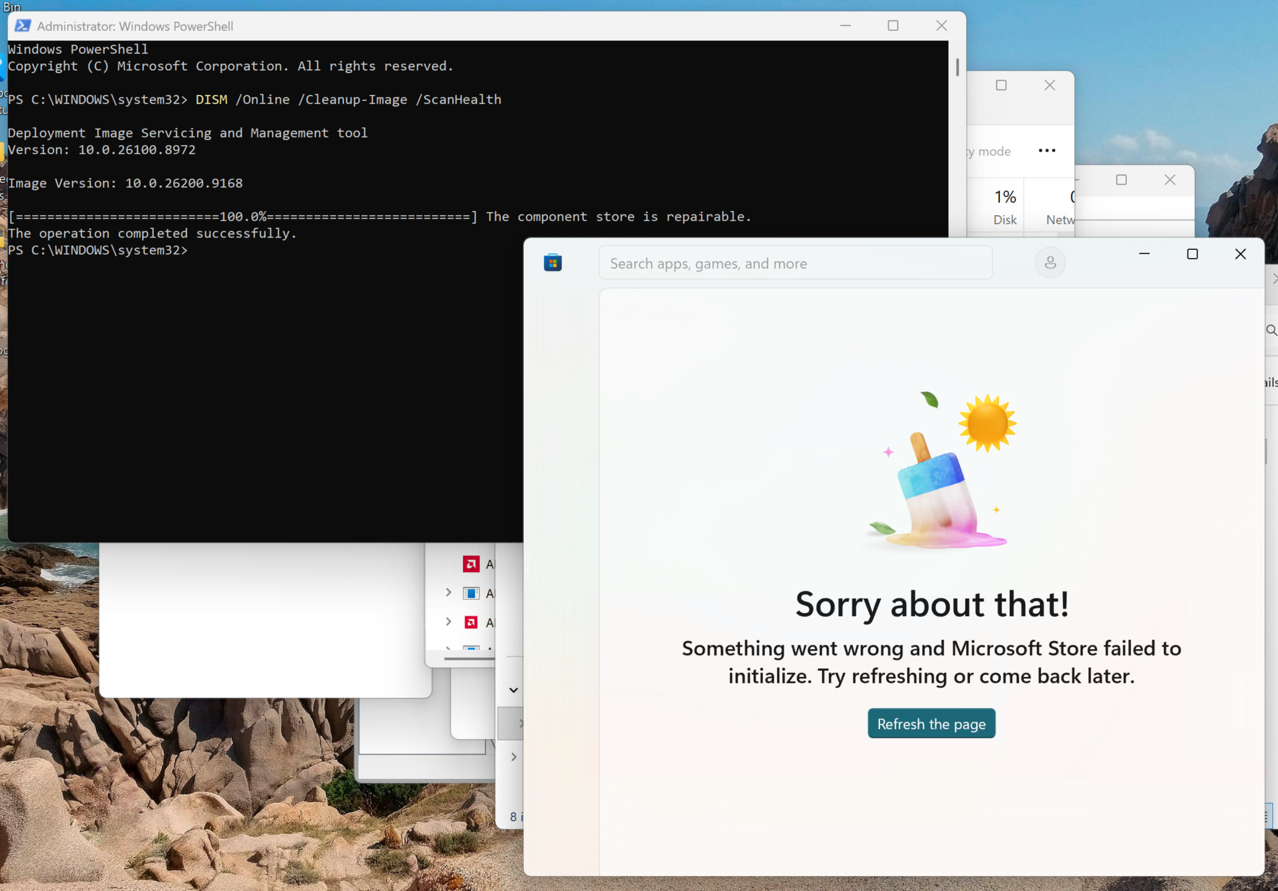Open the Store profile account icon

click(x=1050, y=263)
